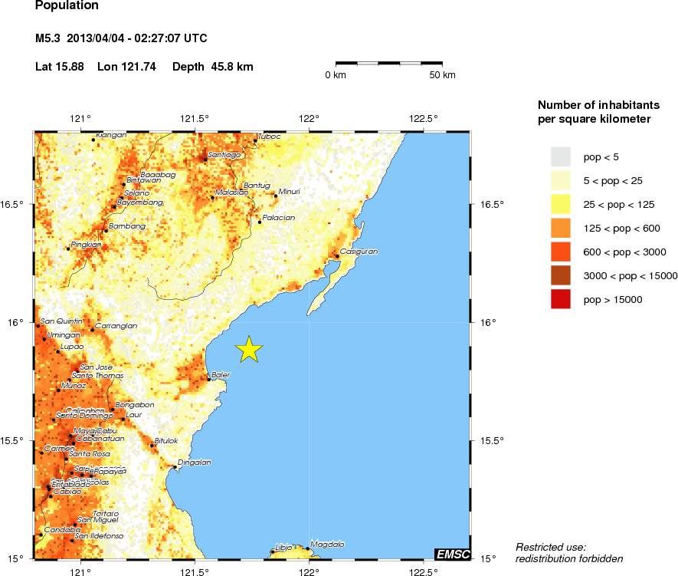The height and width of the screenshot is (576, 678).
Task: Select the gray 'pop < 5' legend swatch
Action: (560, 156)
